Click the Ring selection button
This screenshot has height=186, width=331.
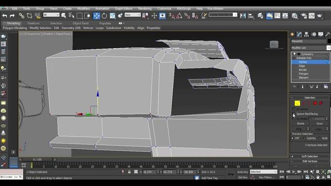point(299,129)
